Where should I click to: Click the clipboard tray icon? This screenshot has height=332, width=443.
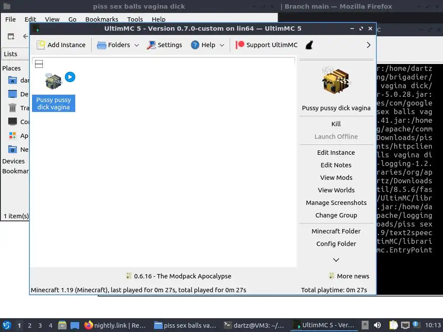point(393,325)
